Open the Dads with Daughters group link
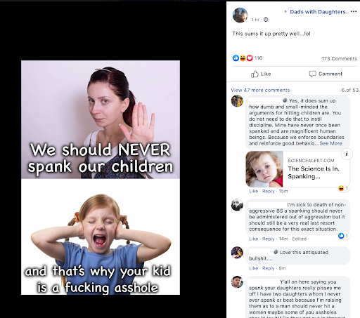The width and height of the screenshot is (360, 318). (318, 12)
